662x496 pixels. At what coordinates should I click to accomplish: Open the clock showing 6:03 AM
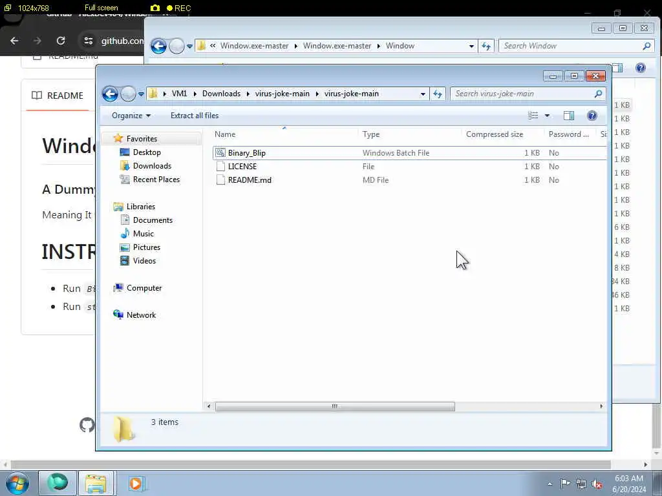[x=629, y=483]
